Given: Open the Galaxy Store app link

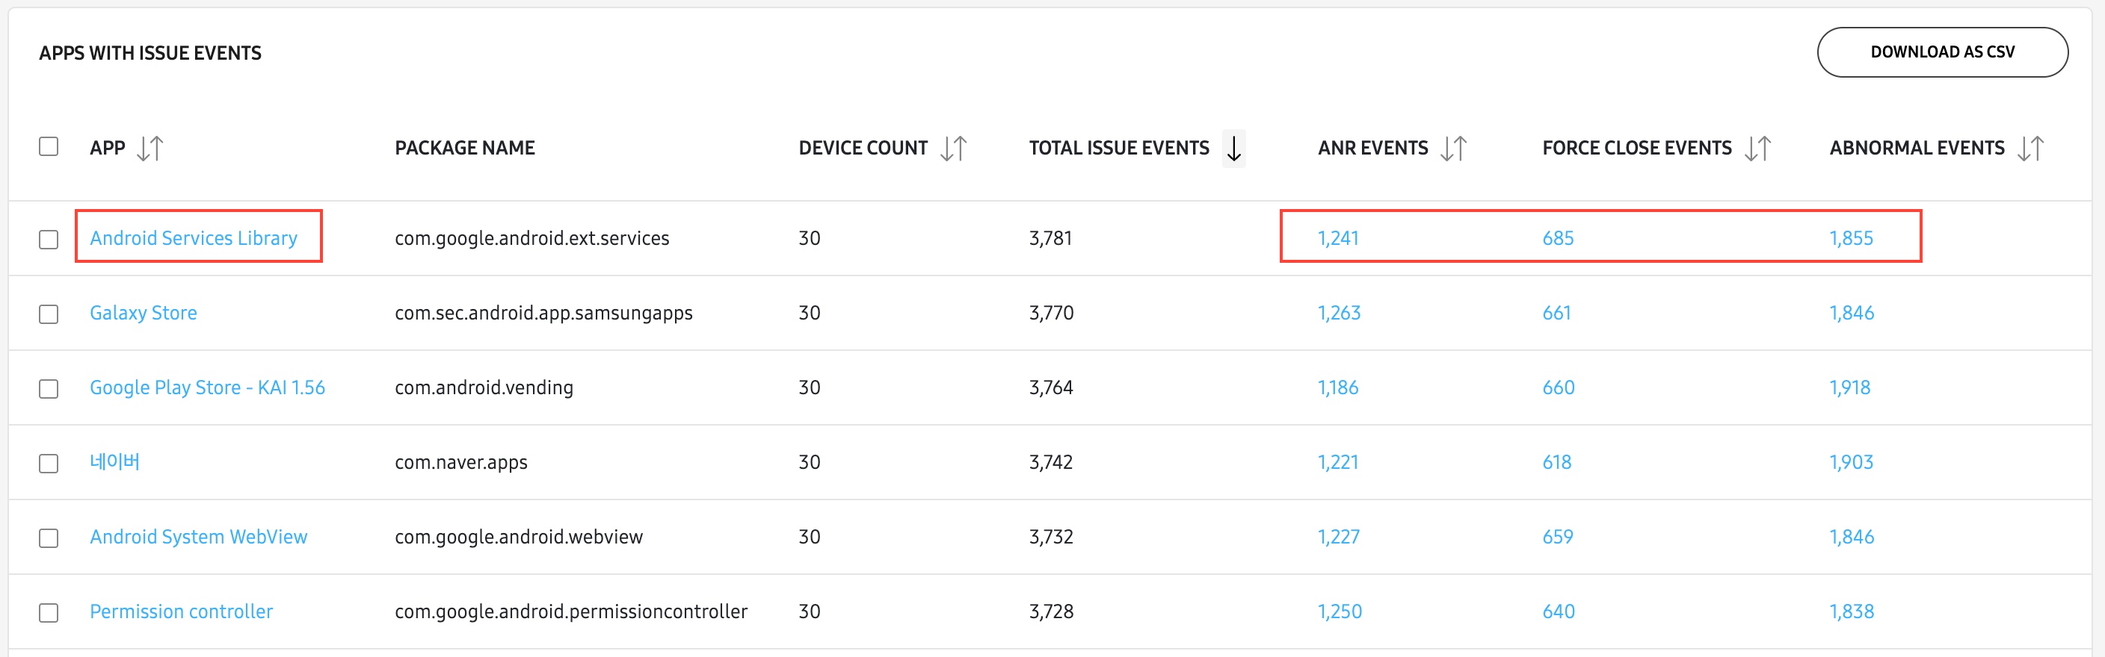Looking at the screenshot, I should click(x=143, y=313).
